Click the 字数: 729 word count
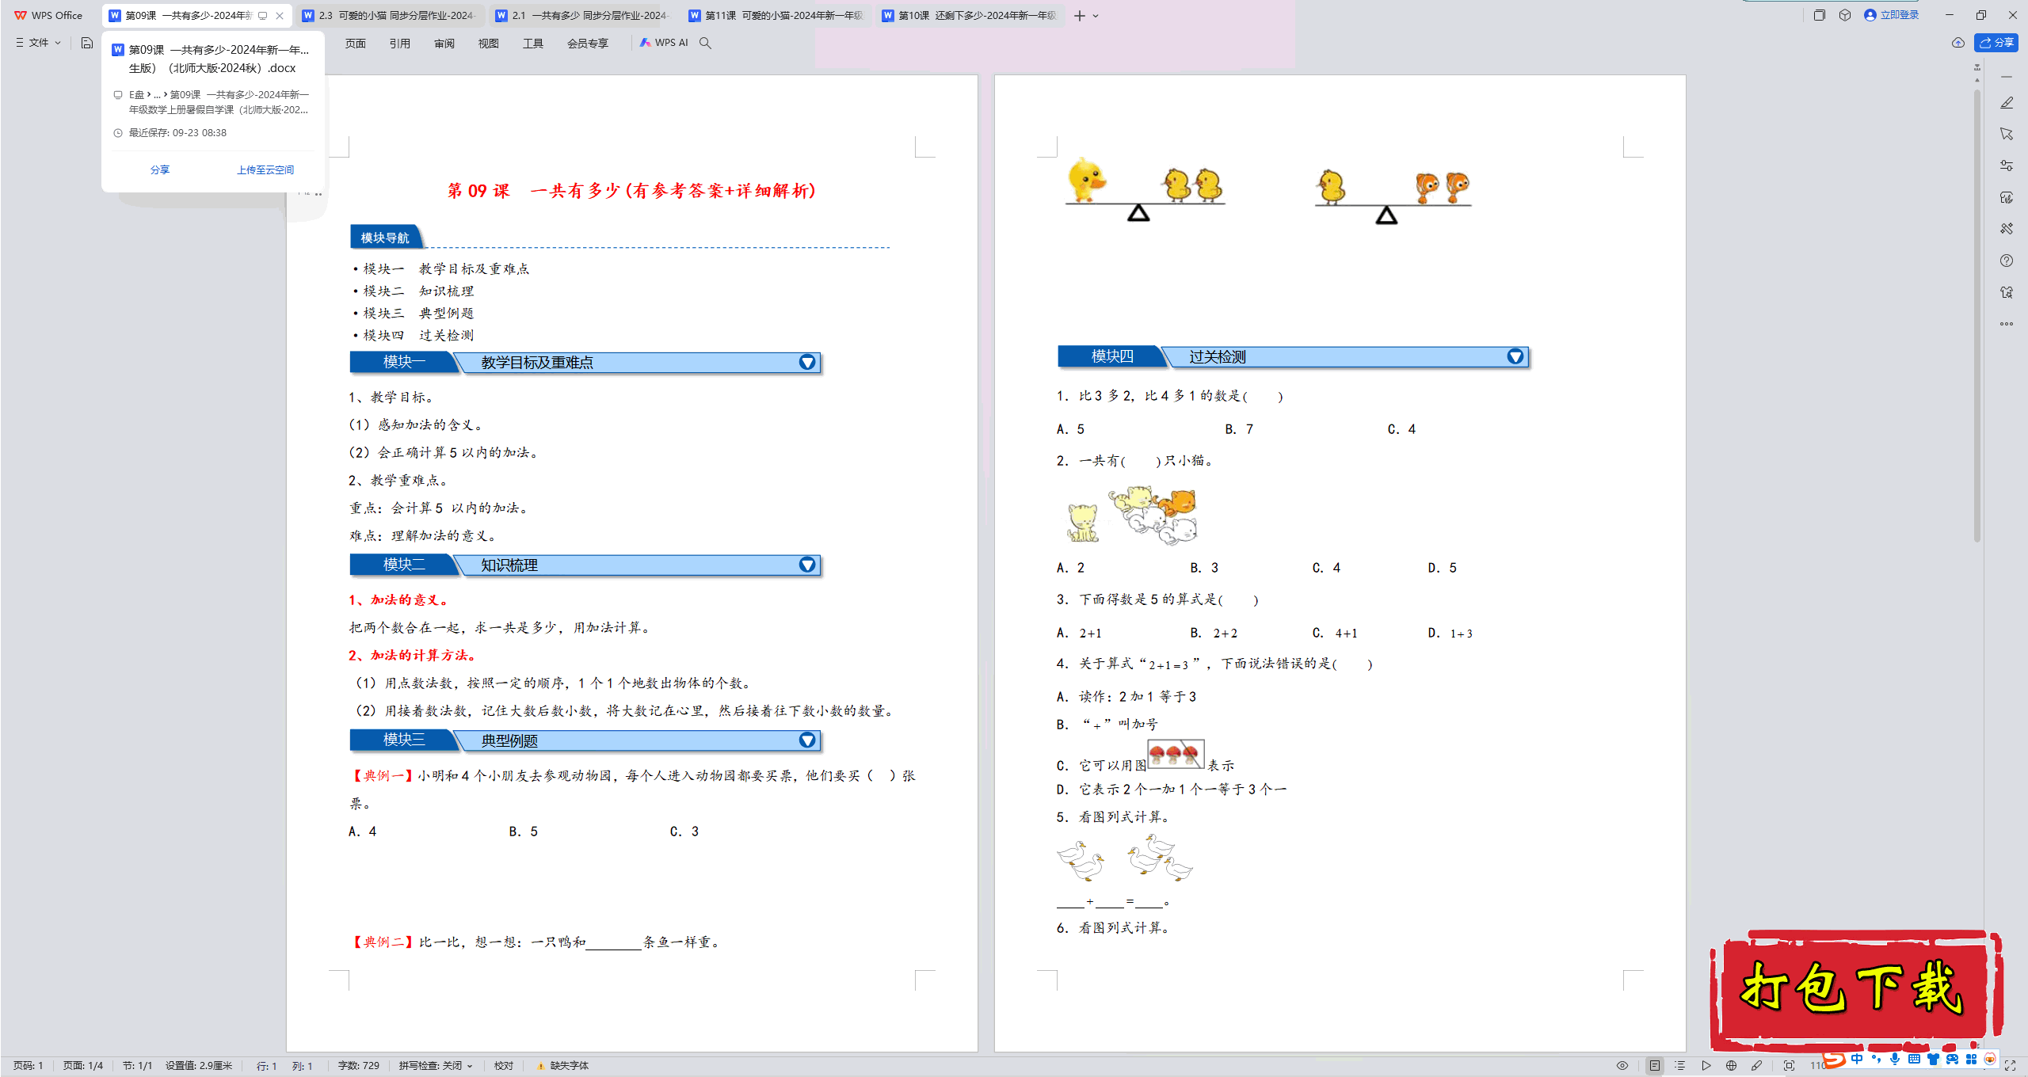The height and width of the screenshot is (1077, 2028). (358, 1066)
